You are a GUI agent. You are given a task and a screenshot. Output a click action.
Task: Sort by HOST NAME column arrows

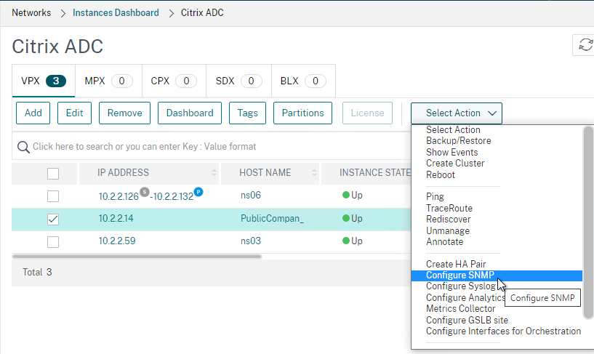coord(314,173)
